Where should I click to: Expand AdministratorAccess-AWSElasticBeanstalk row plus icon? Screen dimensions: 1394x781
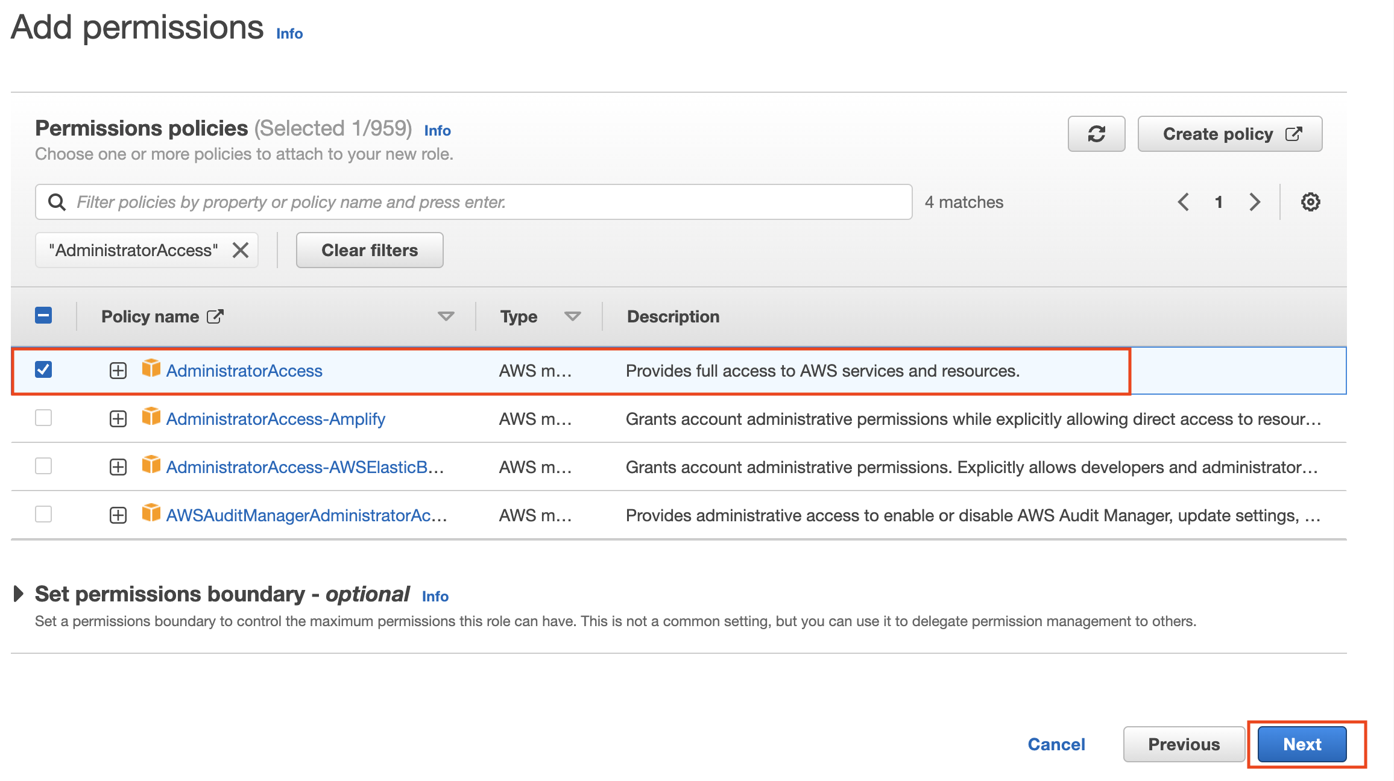pyautogui.click(x=118, y=467)
